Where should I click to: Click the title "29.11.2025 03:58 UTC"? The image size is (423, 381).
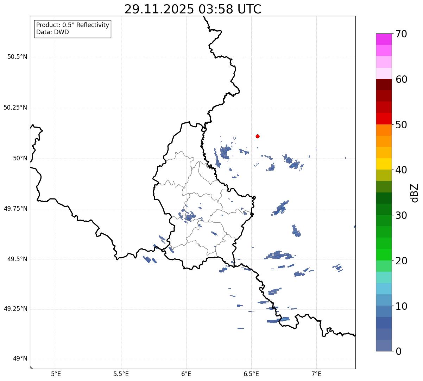[x=193, y=9]
